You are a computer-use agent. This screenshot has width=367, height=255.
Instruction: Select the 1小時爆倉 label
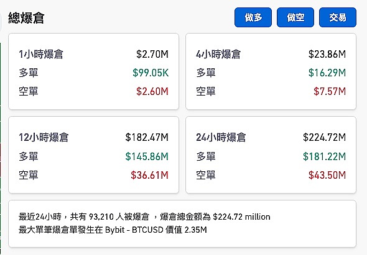click(x=41, y=54)
